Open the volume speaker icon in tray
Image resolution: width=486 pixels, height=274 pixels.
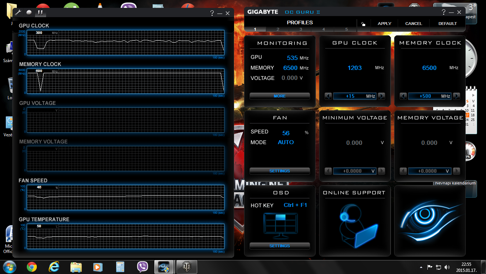click(447, 267)
